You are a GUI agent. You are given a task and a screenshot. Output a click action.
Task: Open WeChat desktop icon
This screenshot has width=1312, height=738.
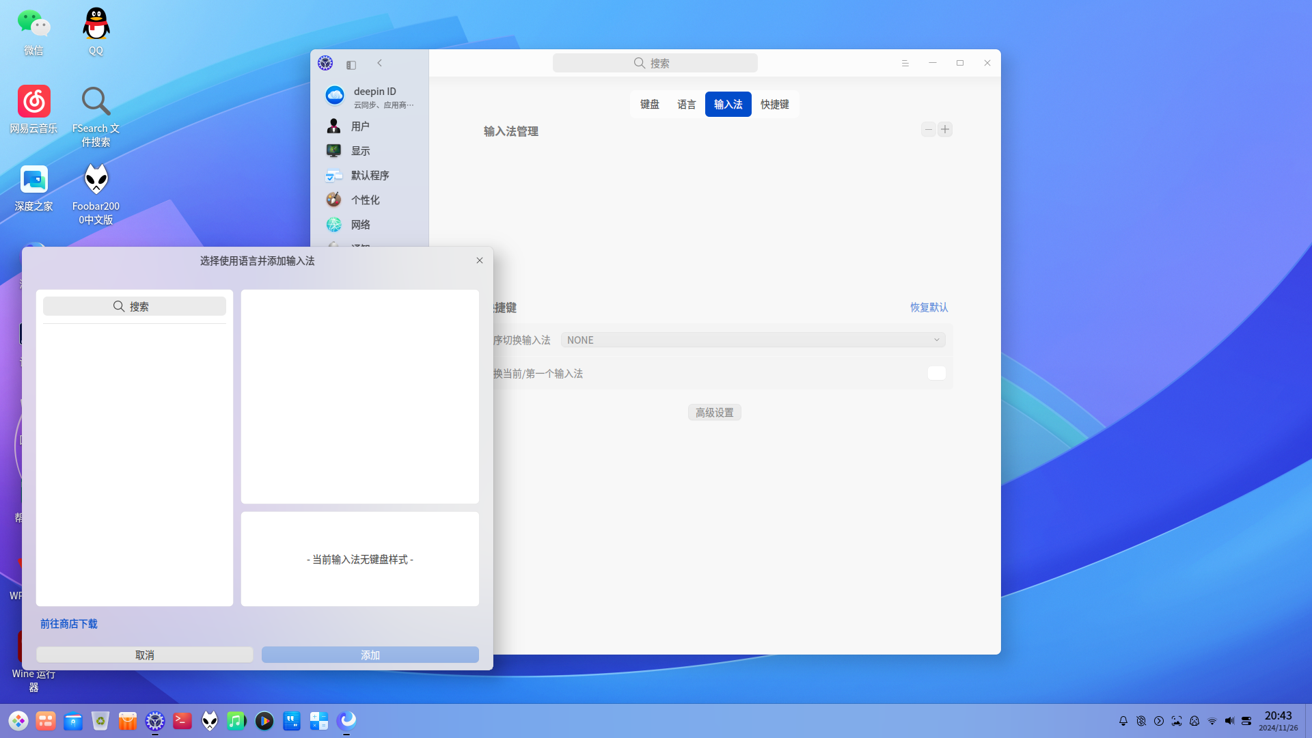tap(33, 32)
